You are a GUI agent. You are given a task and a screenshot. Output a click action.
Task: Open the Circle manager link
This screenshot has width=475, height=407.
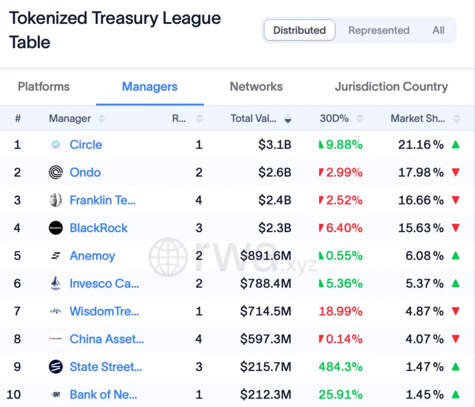click(86, 144)
